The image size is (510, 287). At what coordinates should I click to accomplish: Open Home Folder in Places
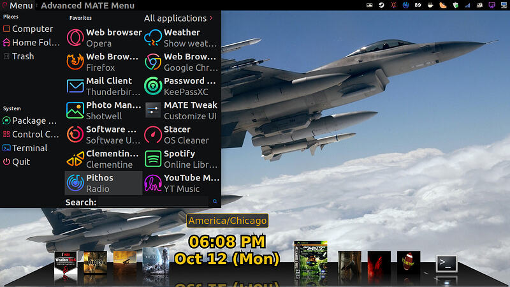click(31, 42)
